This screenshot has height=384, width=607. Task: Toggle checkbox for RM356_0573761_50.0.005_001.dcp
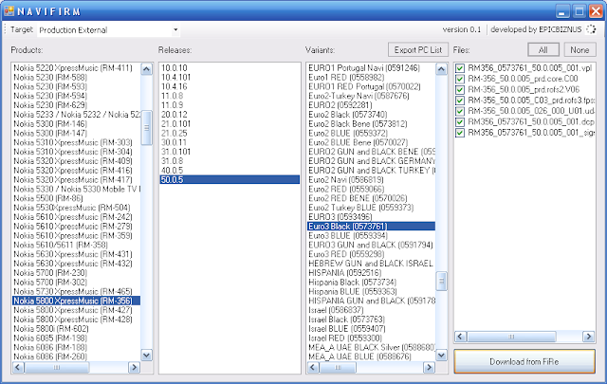[459, 122]
